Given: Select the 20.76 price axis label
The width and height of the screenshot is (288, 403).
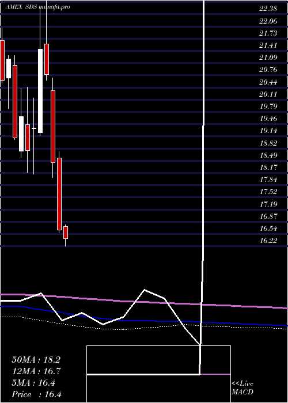Looking at the screenshot, I should pos(268,70).
